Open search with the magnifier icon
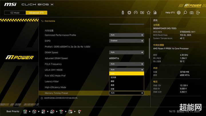206x116 pixels. coord(185,13)
